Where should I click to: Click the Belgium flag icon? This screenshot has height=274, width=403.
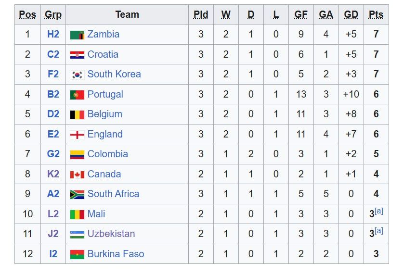(77, 115)
